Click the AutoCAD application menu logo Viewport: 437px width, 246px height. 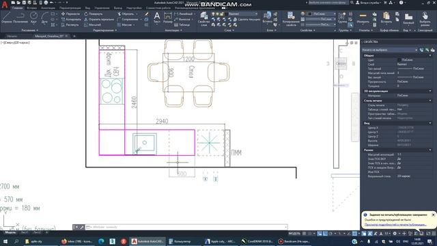tap(5, 5)
